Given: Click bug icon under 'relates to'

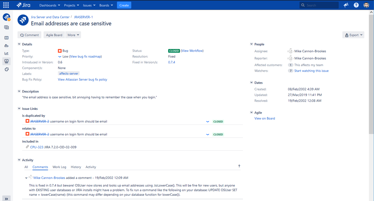Looking at the screenshot, I should (x=27, y=134).
